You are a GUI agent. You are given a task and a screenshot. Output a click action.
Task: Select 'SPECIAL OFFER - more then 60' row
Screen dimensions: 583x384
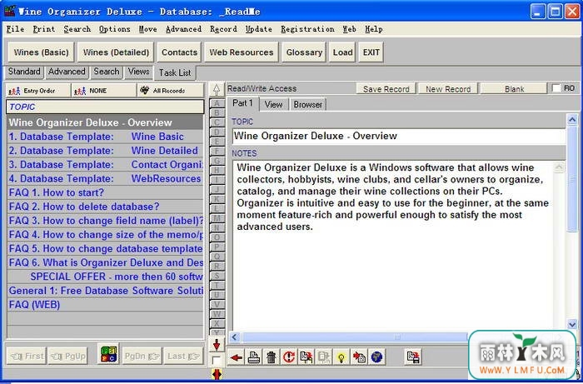(105, 277)
